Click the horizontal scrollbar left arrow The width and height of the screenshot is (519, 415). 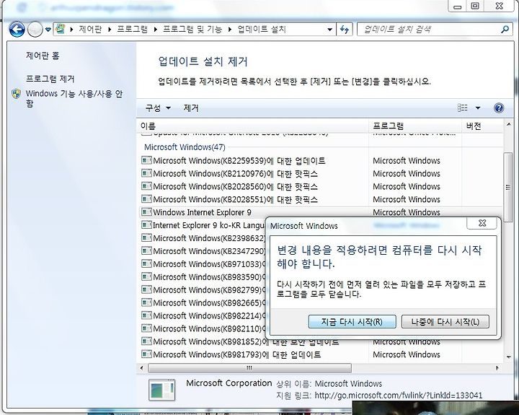pyautogui.click(x=142, y=368)
